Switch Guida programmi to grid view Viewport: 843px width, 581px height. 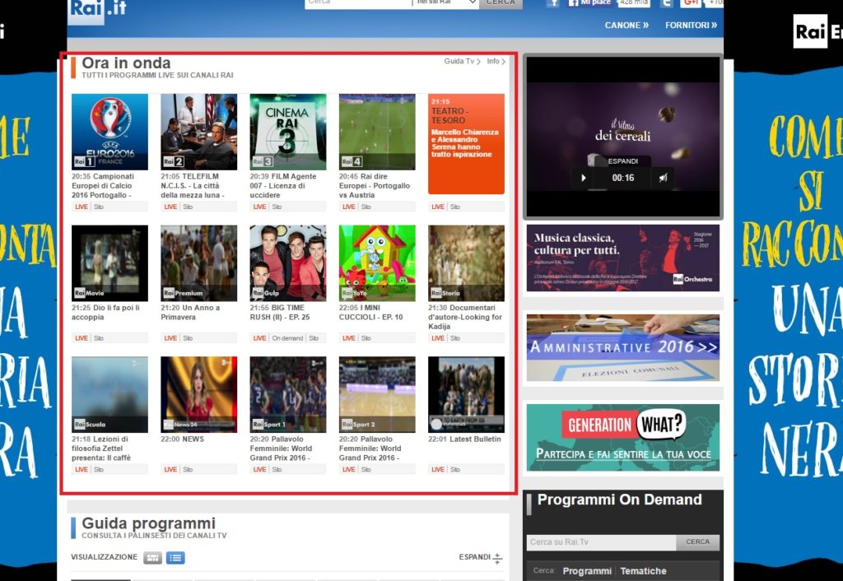click(152, 558)
